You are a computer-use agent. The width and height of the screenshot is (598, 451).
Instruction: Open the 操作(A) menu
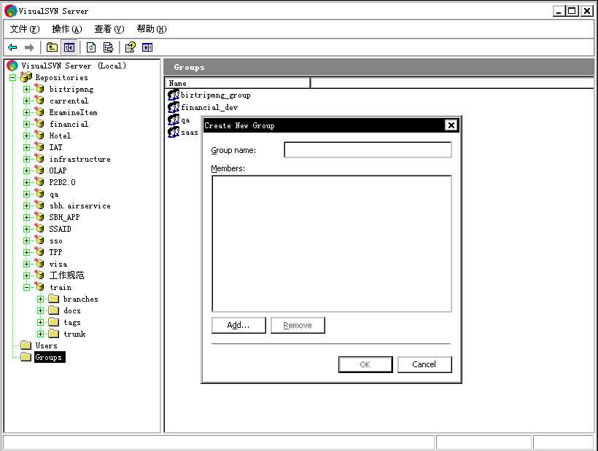coord(67,29)
